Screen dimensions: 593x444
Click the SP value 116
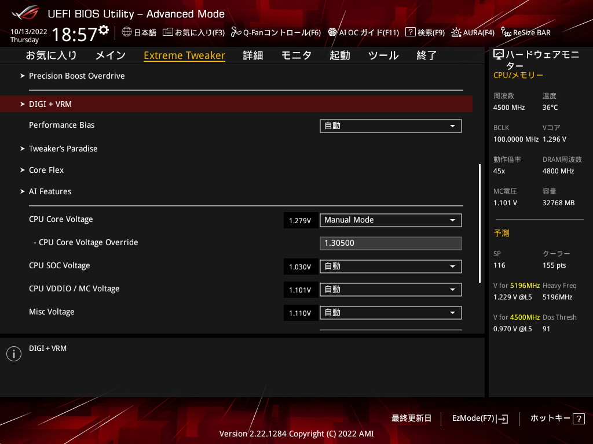499,265
